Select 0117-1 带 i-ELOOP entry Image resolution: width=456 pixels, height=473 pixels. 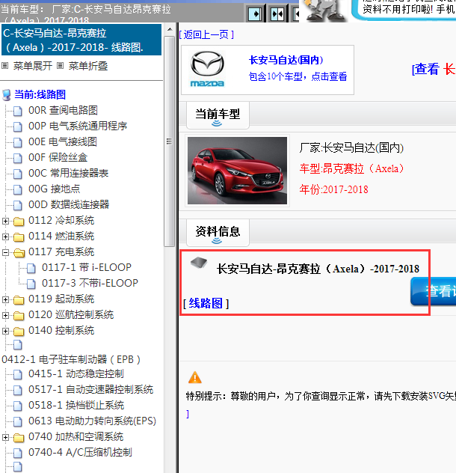87,267
